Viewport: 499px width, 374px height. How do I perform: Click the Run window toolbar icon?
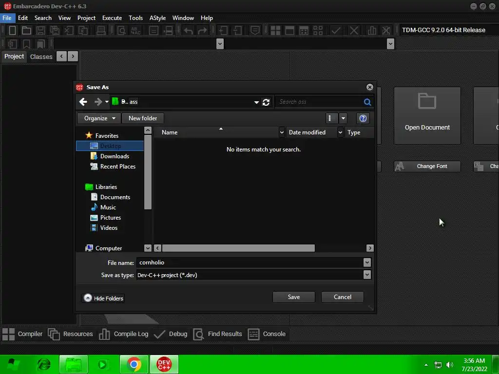coord(289,31)
